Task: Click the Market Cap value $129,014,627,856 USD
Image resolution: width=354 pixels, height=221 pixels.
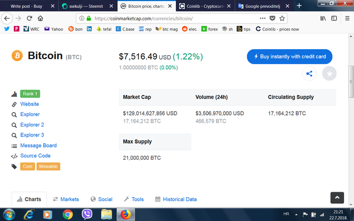Action: point(150,113)
